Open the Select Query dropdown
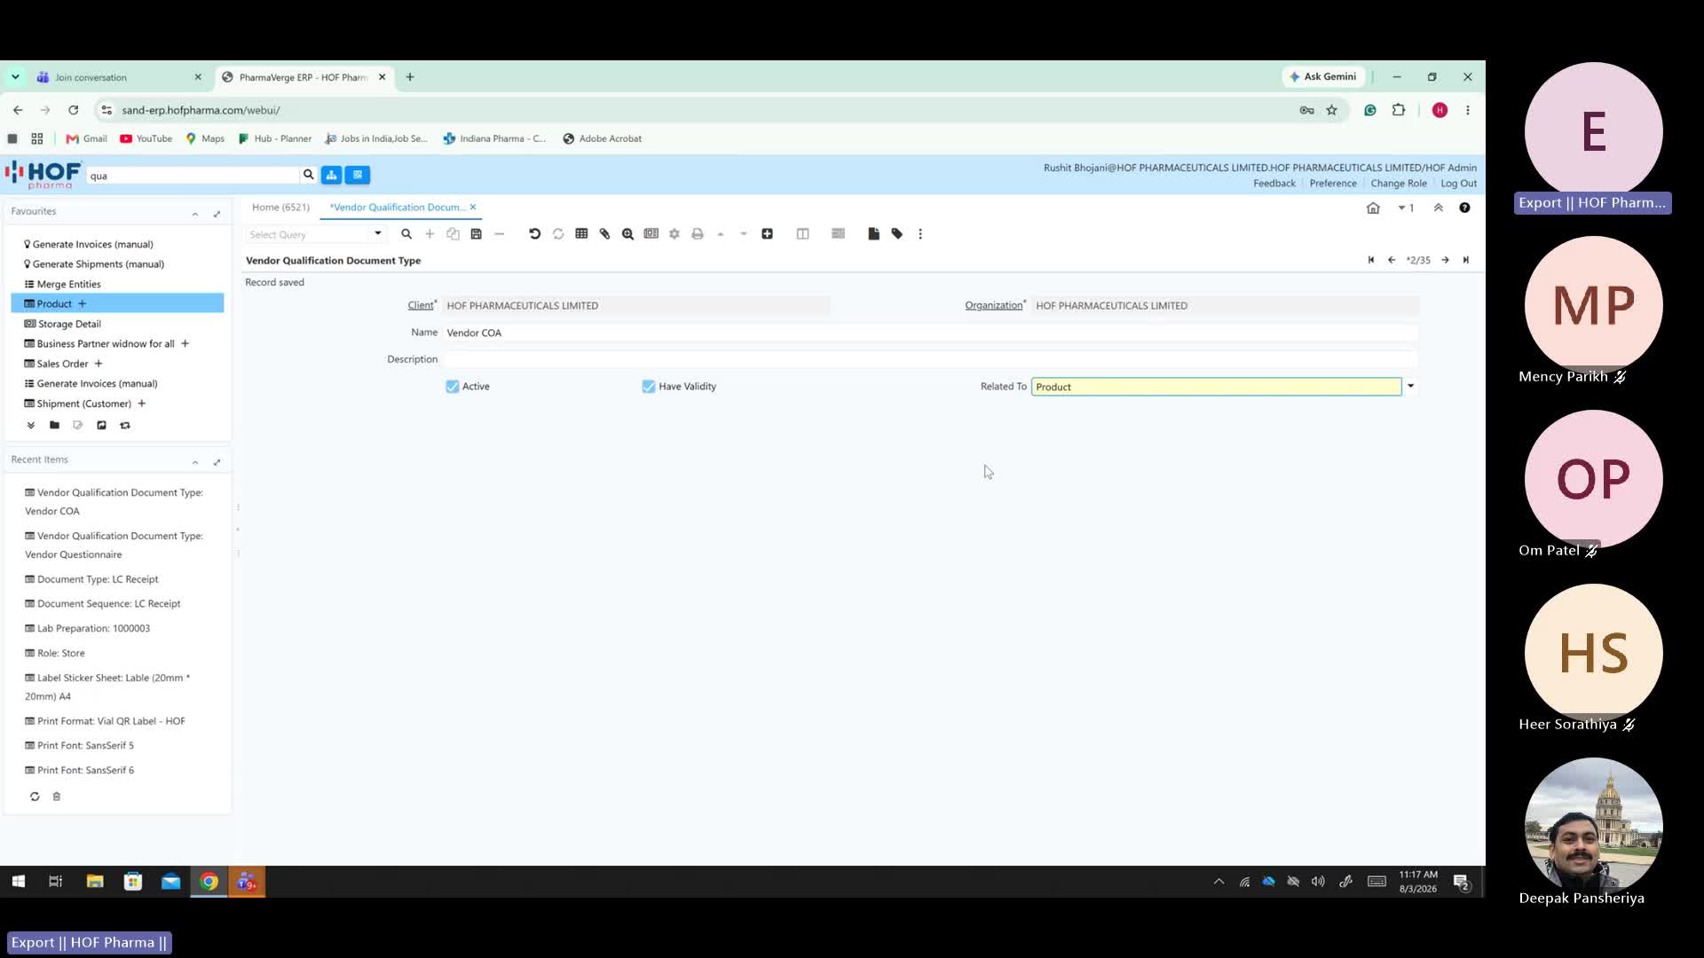1704x958 pixels. pos(378,234)
